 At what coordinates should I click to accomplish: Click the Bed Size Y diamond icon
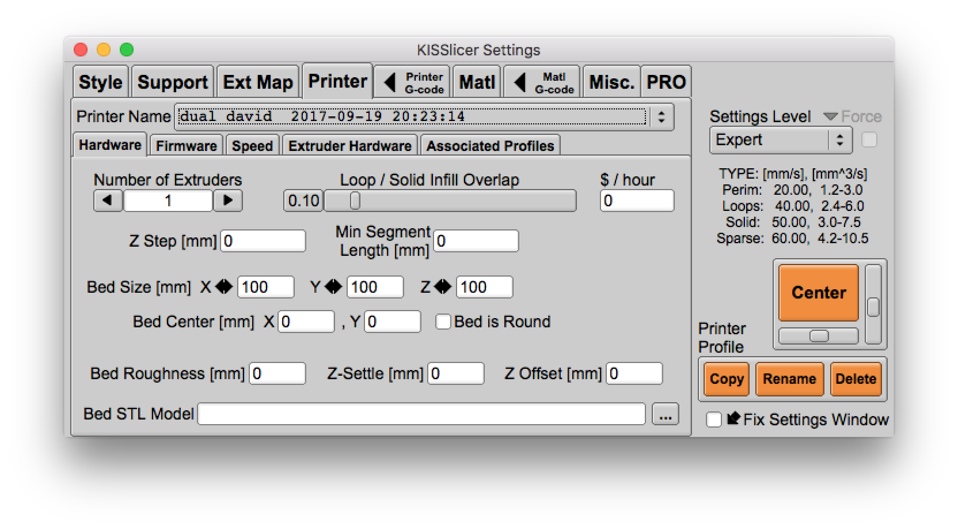(333, 286)
